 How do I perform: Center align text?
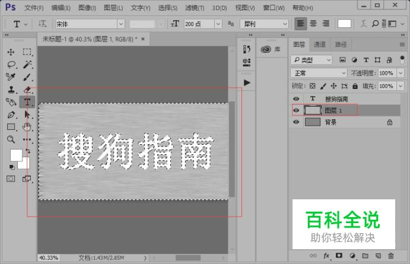pos(313,24)
